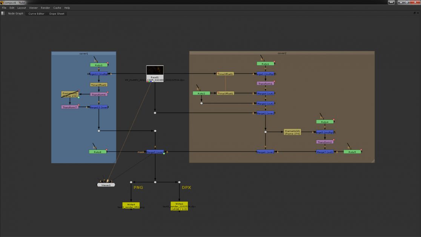This screenshot has width=421, height=237.
Task: Switch to the Curve Editor tab
Action: click(x=36, y=14)
